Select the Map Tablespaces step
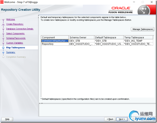Image resolution: width=157 pixels, height=123 pixels. pyautogui.click(x=15, y=48)
